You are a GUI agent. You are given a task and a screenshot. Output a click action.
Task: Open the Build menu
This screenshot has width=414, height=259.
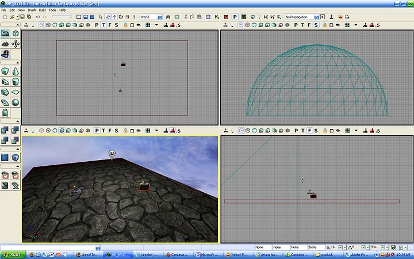pyautogui.click(x=42, y=10)
